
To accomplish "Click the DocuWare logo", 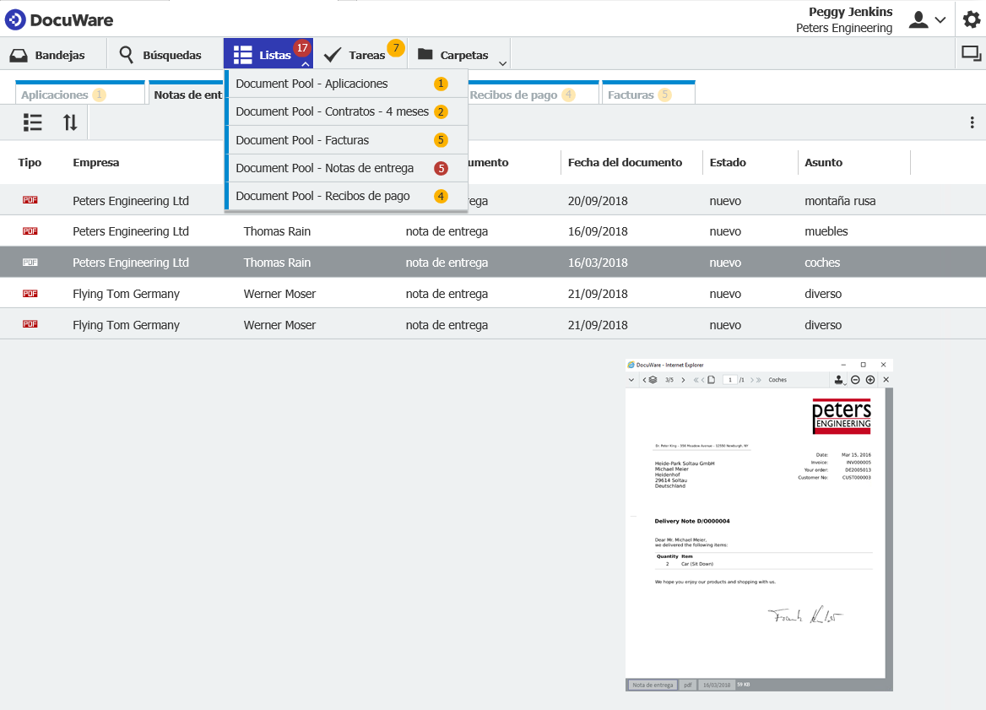I will click(59, 19).
